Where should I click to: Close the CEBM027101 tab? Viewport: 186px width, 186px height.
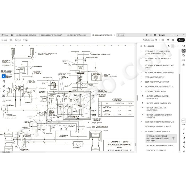[114, 35]
